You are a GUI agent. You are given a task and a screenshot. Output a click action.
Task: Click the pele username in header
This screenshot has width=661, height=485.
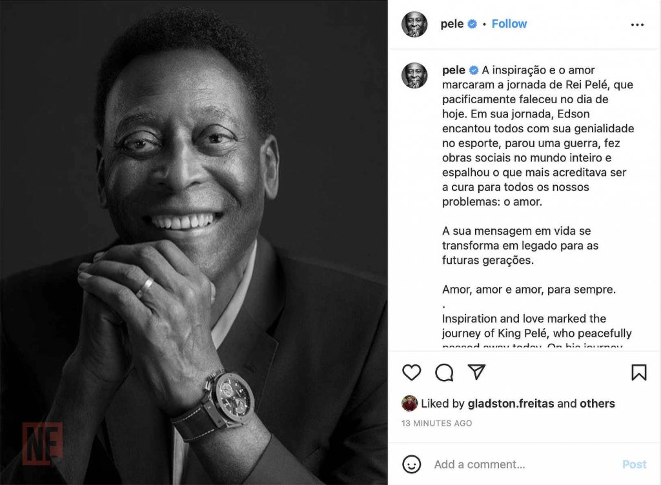tap(452, 24)
